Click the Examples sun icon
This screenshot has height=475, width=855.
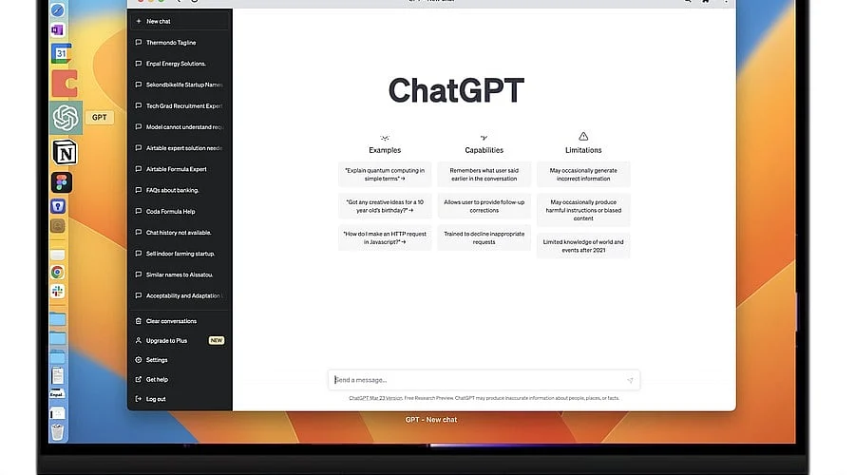tap(385, 138)
